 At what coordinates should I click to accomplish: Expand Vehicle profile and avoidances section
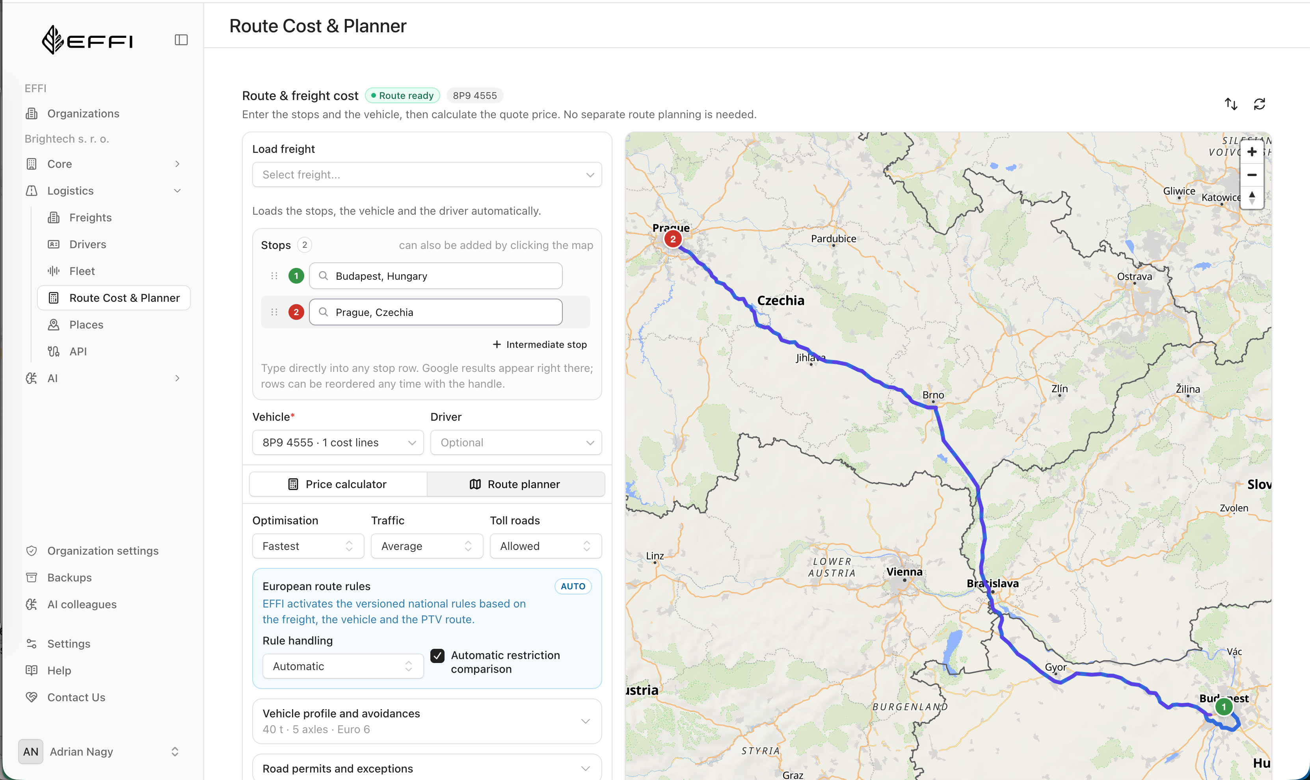click(427, 721)
